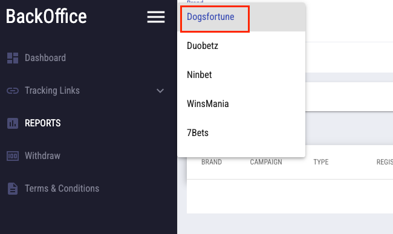
Task: Click the BackOffice logo title
Action: (47, 16)
